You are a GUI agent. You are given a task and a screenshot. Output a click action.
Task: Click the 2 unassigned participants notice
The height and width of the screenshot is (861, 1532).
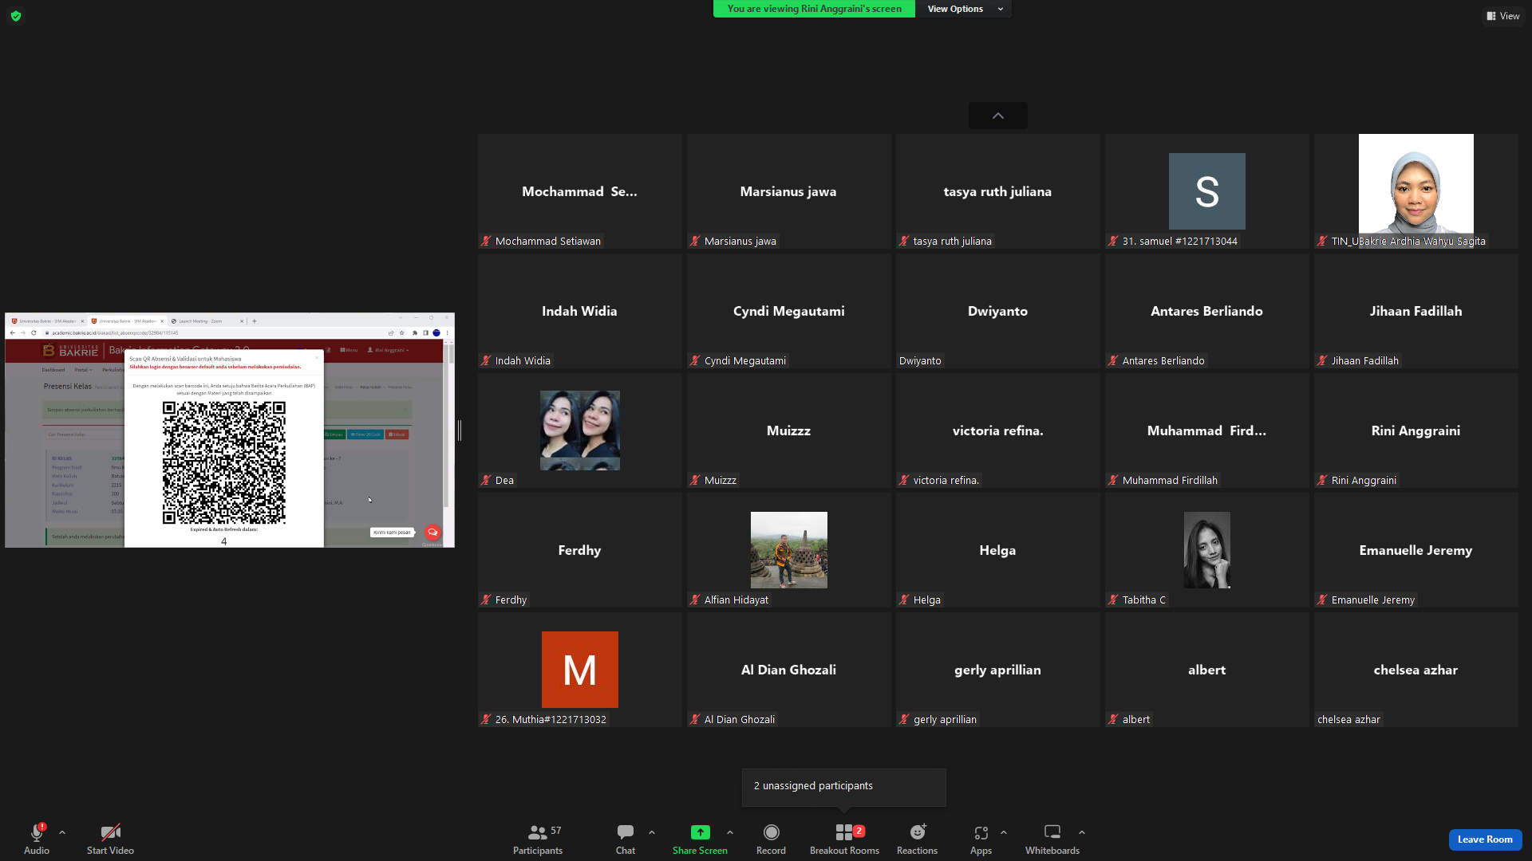[x=844, y=787]
